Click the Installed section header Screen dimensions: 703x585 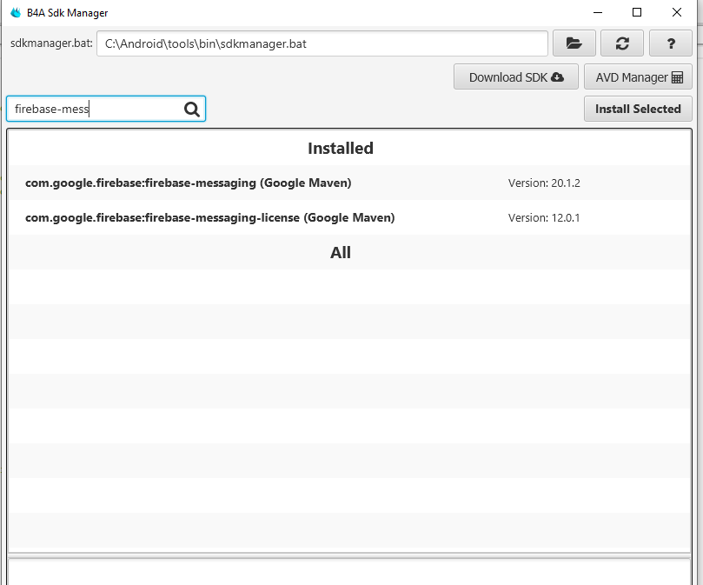coord(341,148)
